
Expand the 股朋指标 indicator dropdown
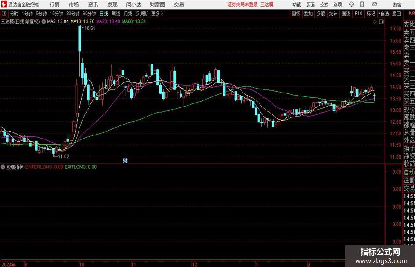click(x=3, y=167)
